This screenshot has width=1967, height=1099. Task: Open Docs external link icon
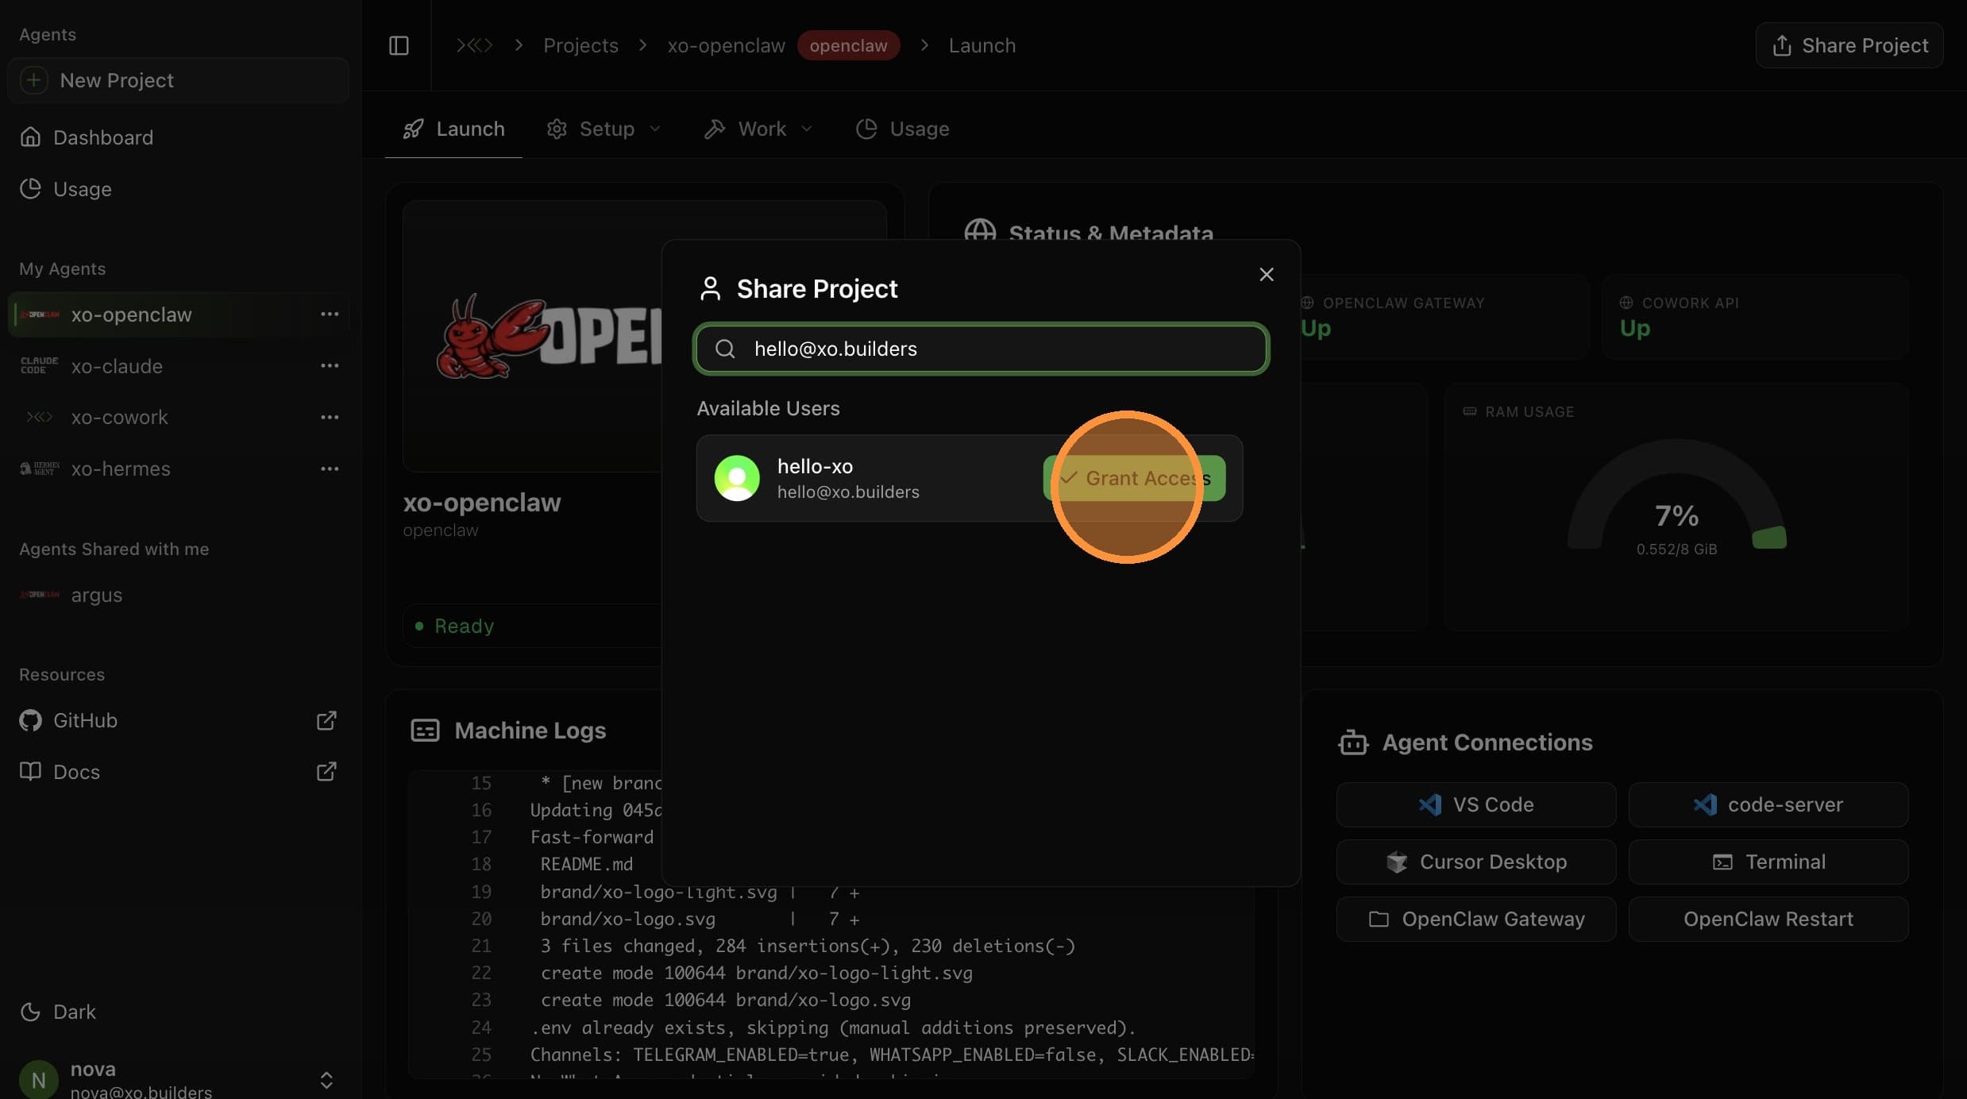(x=326, y=772)
